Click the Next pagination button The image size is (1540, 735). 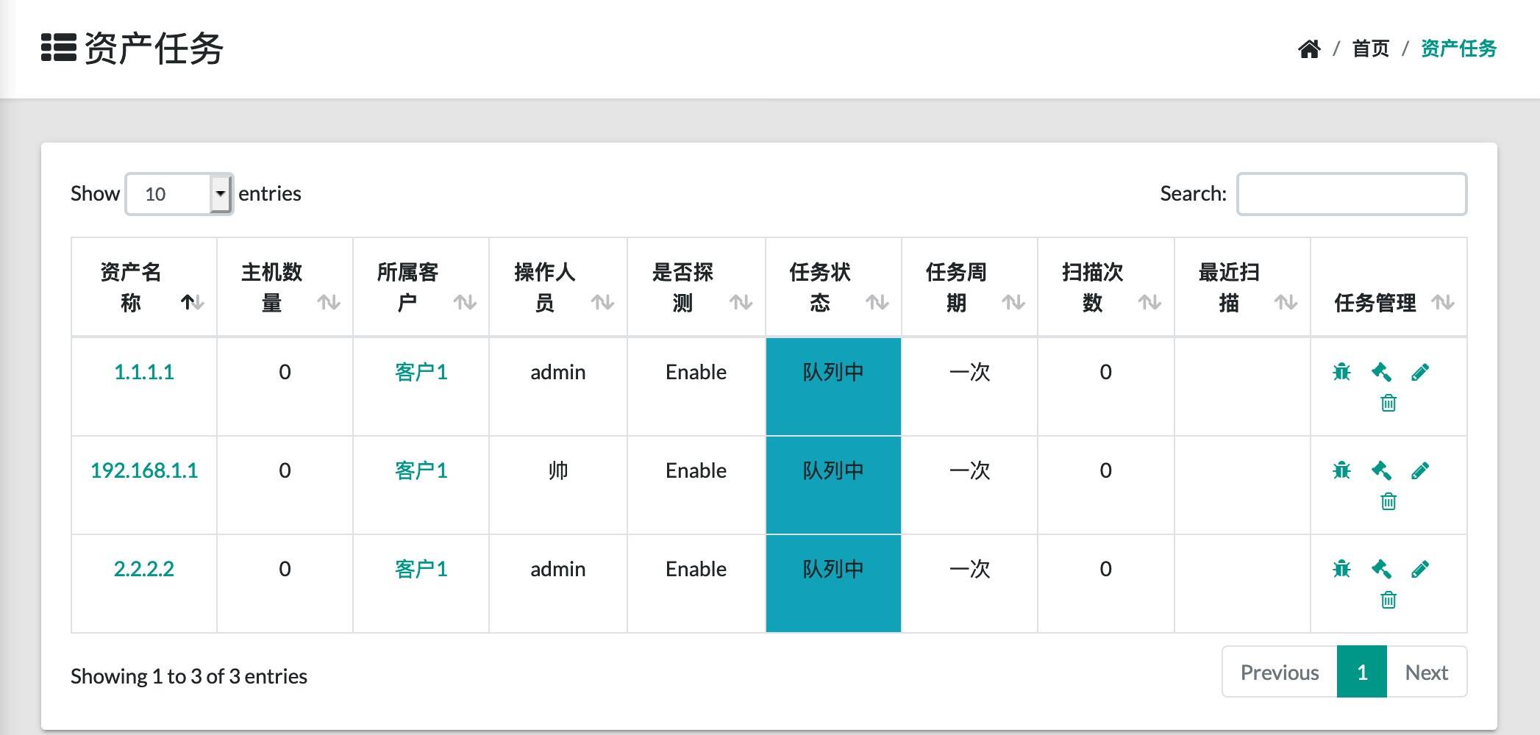click(1427, 672)
